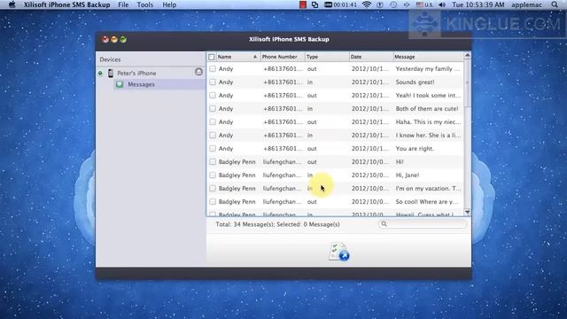Click the message search input field
Image resolution: width=567 pixels, height=319 pixels.
point(423,224)
